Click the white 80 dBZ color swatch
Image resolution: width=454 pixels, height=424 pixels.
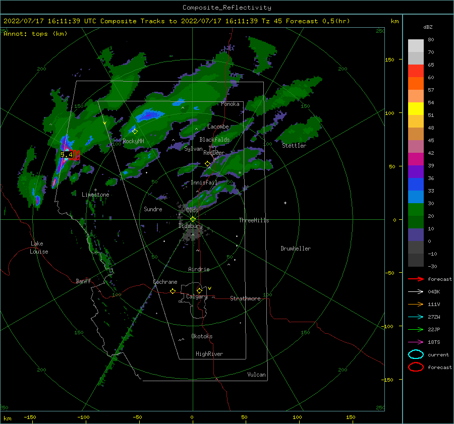pos(416,45)
